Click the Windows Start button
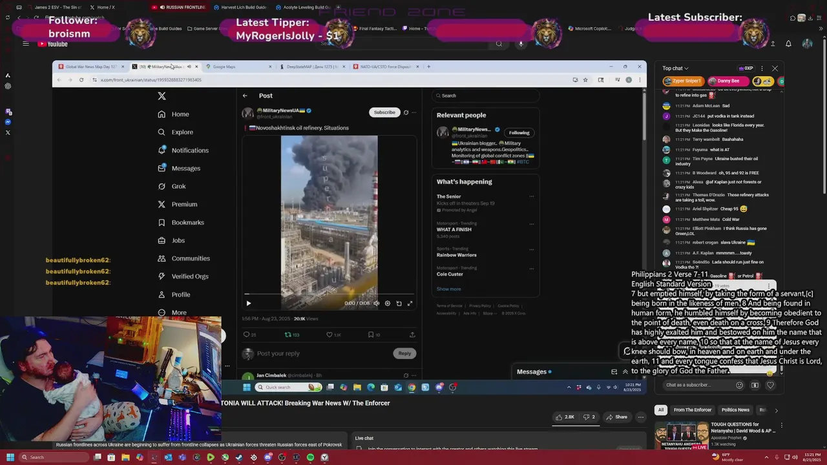The height and width of the screenshot is (465, 827). pos(10,457)
